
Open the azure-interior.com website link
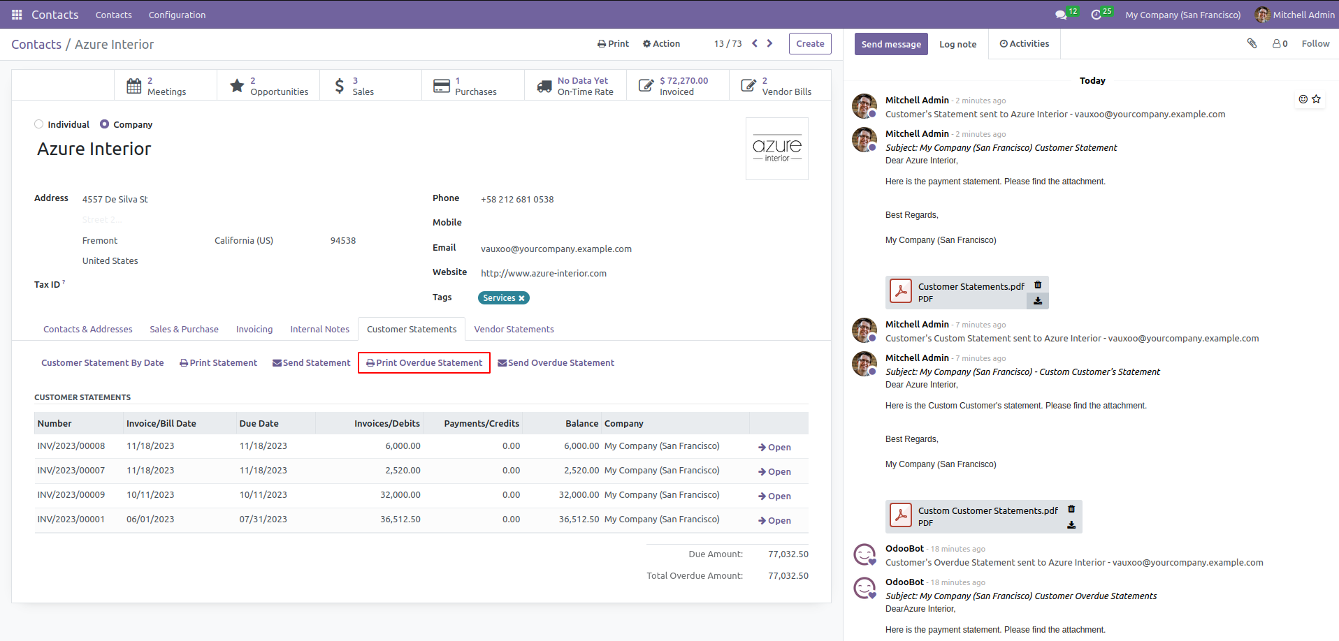tap(544, 273)
